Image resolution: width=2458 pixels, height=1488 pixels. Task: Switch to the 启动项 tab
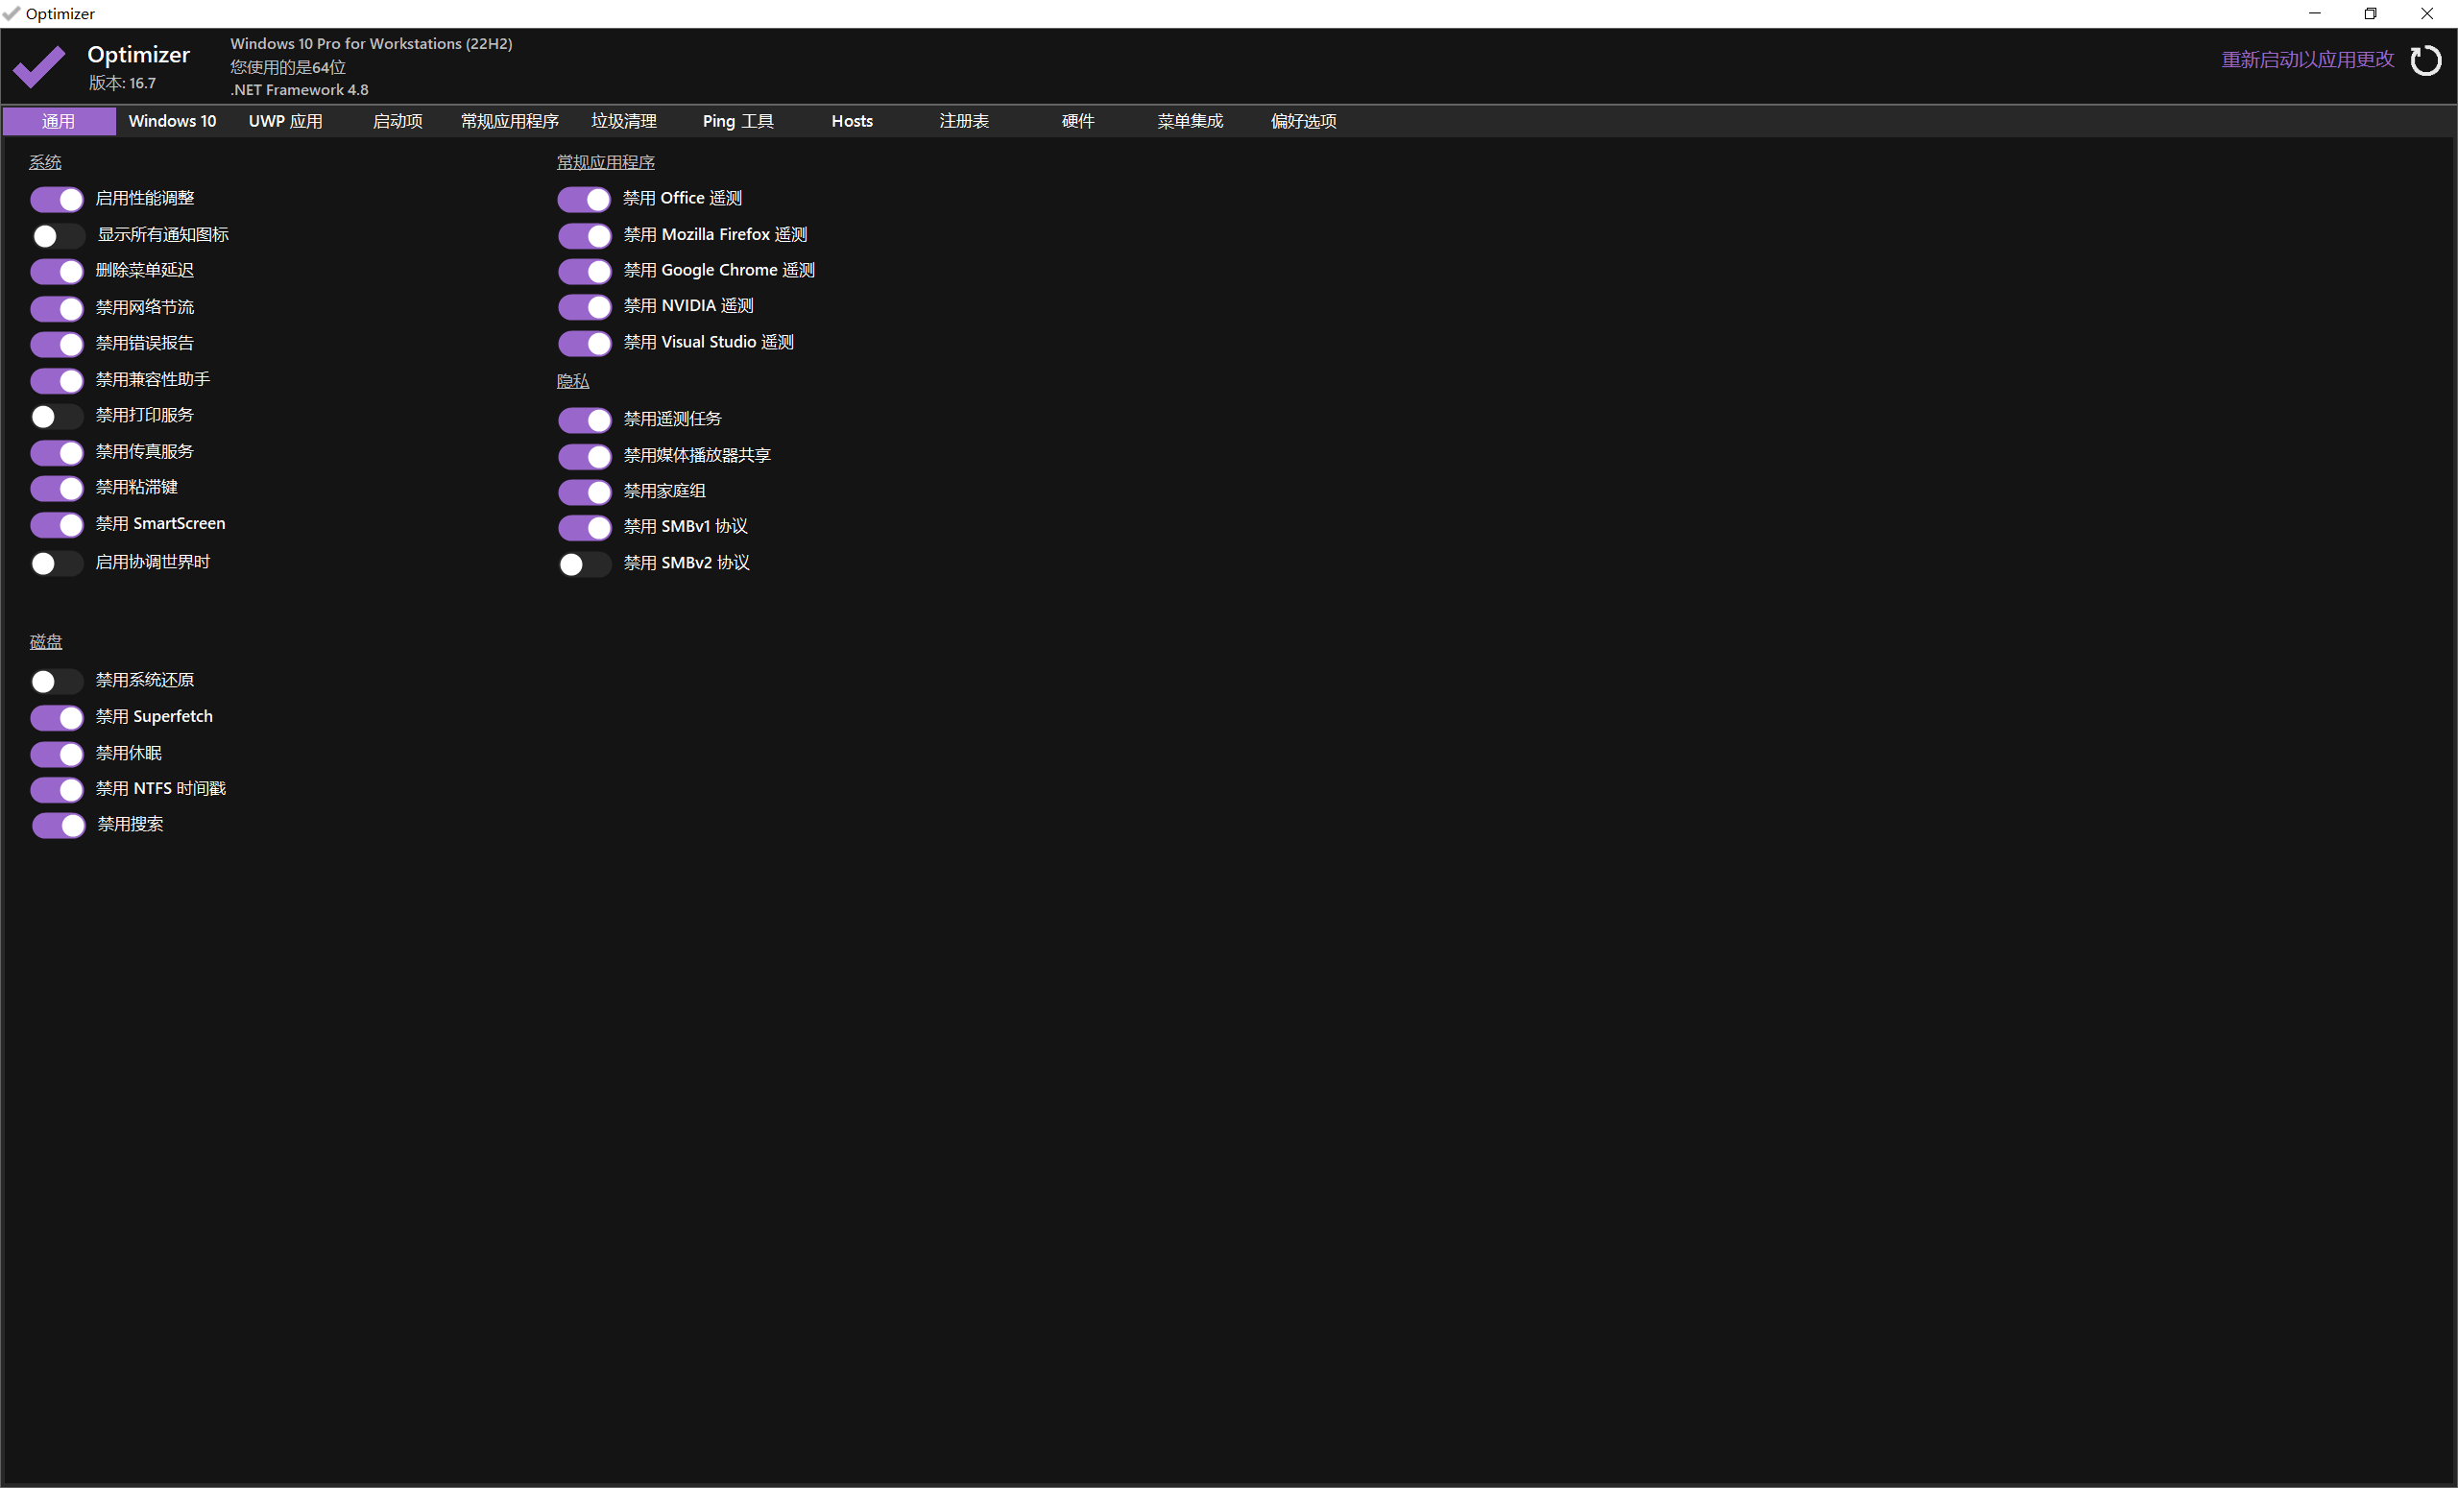coord(398,122)
